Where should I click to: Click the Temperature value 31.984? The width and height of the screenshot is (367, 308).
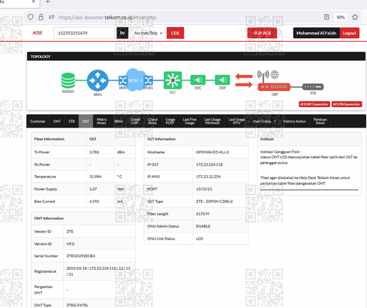pos(95,177)
